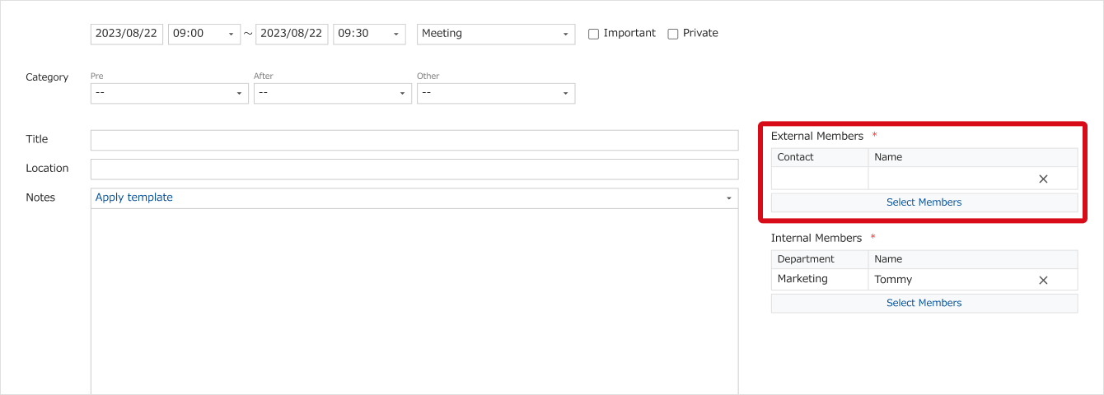Select Members for Internal Members

click(x=924, y=303)
